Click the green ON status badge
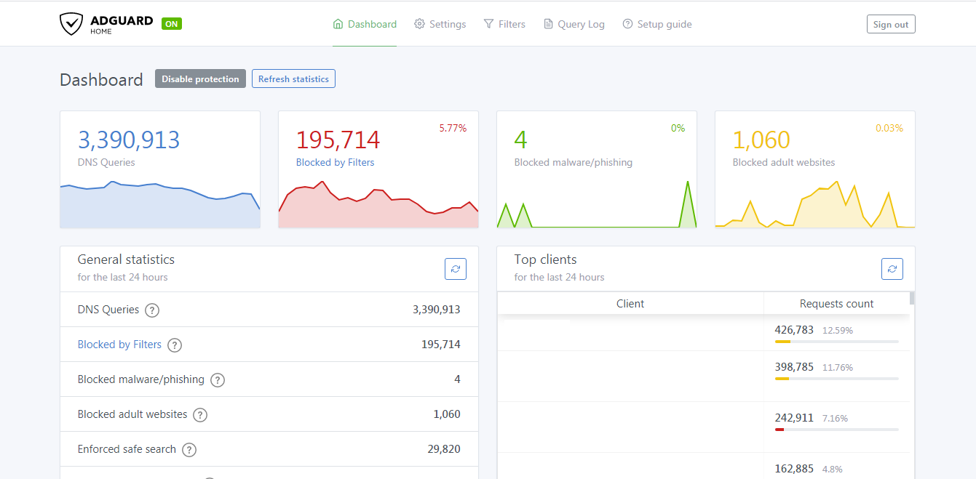 pos(172,23)
